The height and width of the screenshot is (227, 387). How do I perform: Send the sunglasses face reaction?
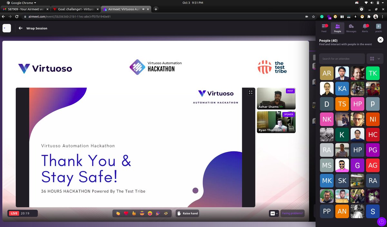point(142,213)
